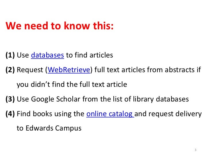Open the databases hyperlink
Viewport: 209px width, 157px height.
[x=47, y=55]
